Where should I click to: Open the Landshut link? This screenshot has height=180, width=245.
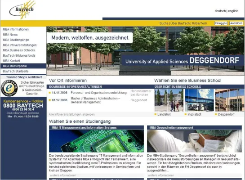pos(164,114)
